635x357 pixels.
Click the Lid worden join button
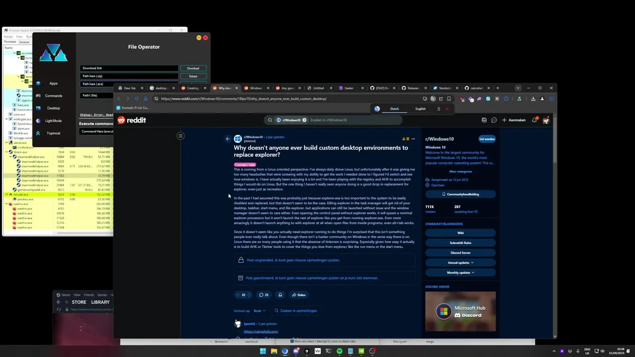point(487,139)
